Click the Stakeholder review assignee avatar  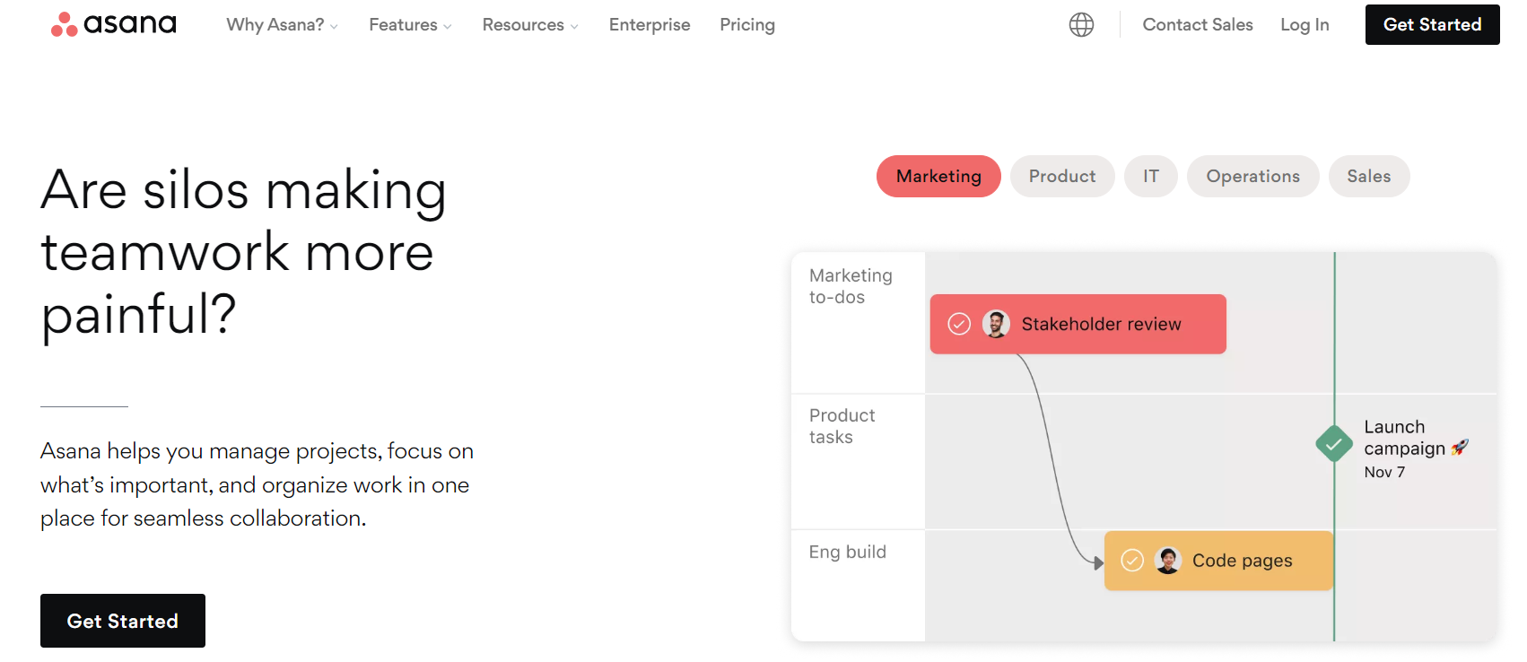(x=996, y=324)
